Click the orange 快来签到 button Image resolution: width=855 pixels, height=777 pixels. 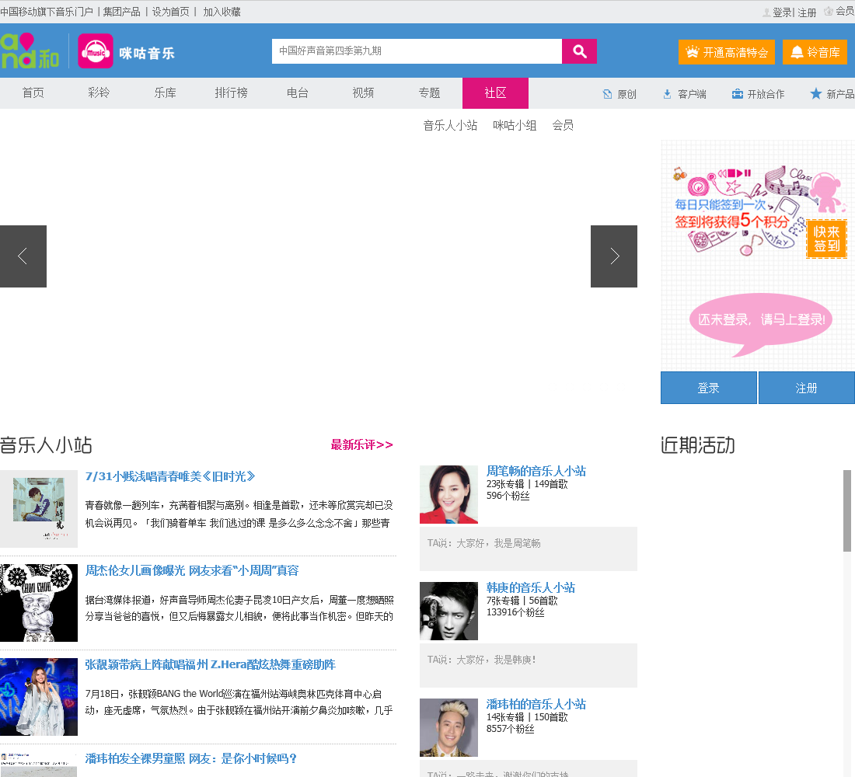point(826,239)
